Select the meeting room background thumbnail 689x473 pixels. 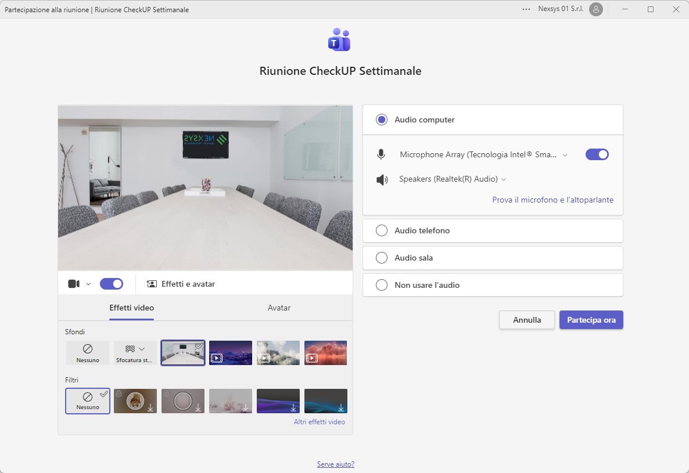pyautogui.click(x=183, y=353)
